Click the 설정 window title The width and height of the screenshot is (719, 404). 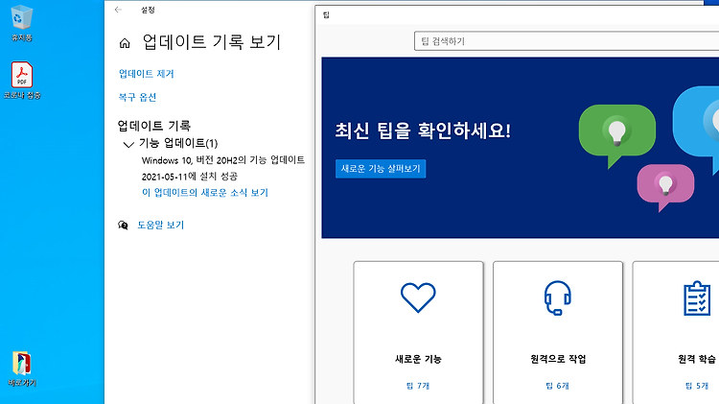click(148, 10)
